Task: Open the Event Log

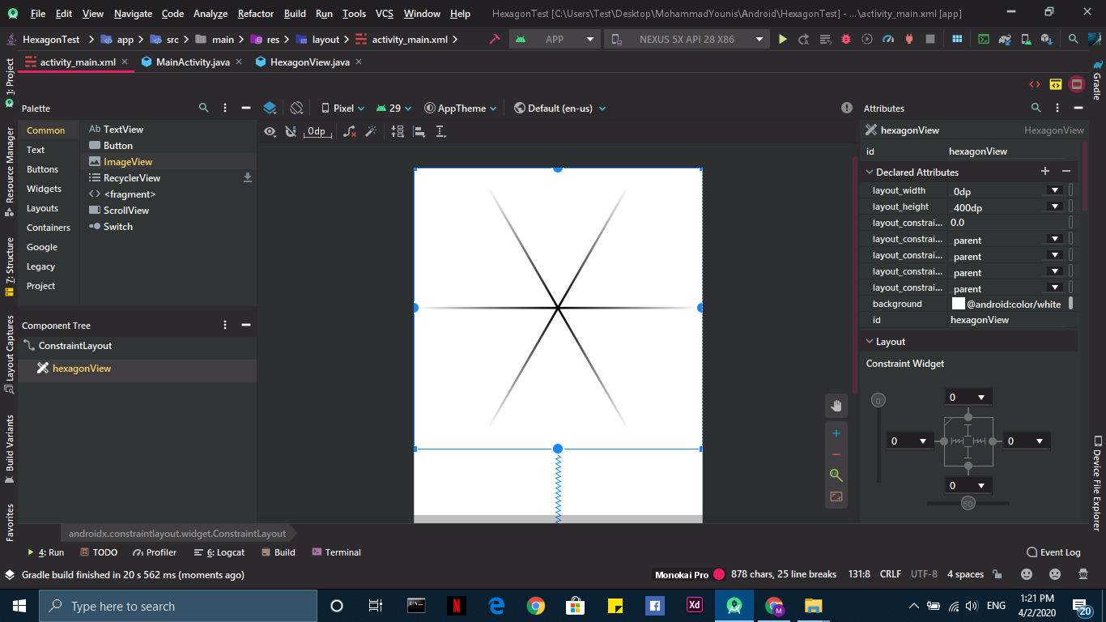Action: 1053,552
